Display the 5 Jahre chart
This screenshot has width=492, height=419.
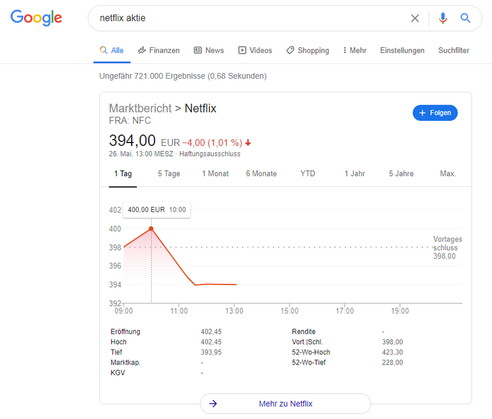(x=401, y=174)
